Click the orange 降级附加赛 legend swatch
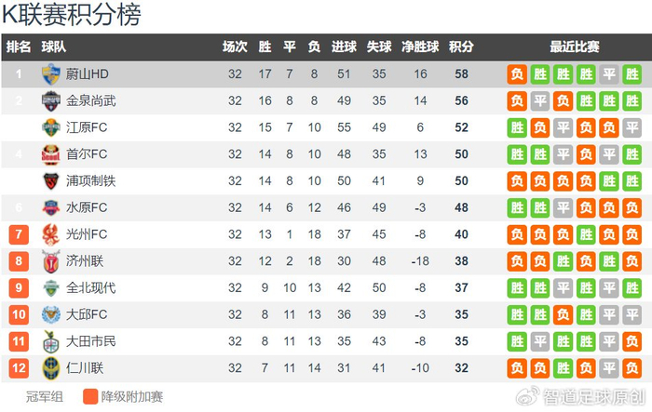Viewport: 652px width, 412px height. click(89, 397)
